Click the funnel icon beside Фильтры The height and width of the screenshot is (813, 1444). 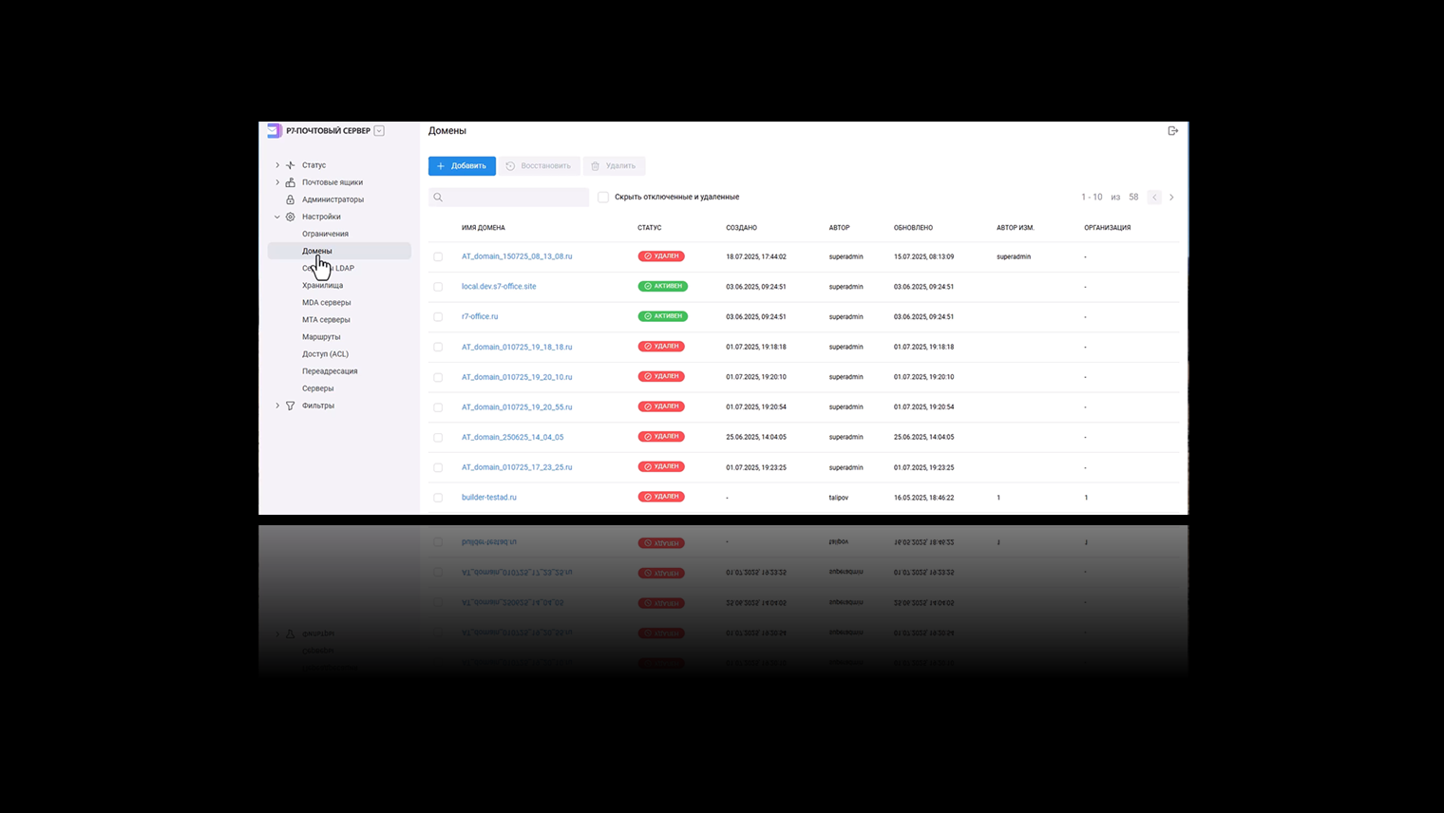point(291,406)
